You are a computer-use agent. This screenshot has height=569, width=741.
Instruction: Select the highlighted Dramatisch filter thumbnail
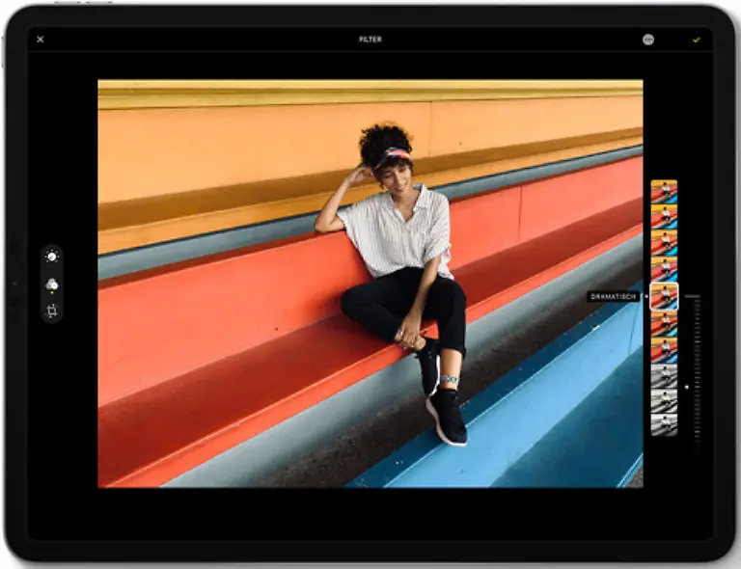[664, 297]
